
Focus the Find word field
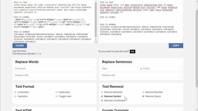tap(54, 69)
